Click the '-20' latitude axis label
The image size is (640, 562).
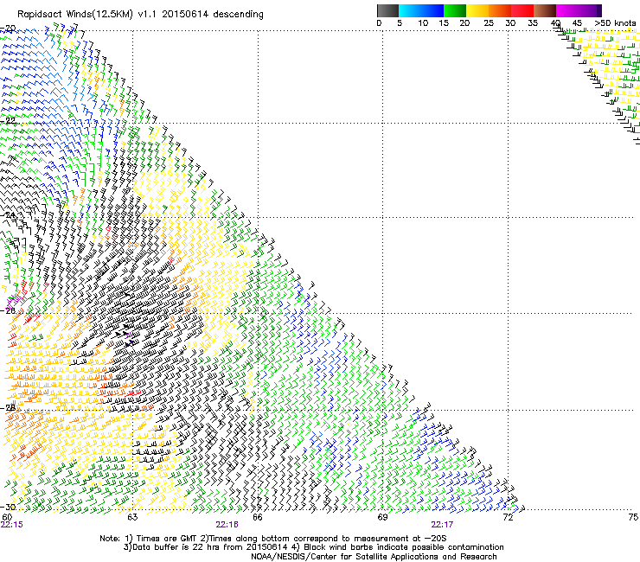coord(8,29)
